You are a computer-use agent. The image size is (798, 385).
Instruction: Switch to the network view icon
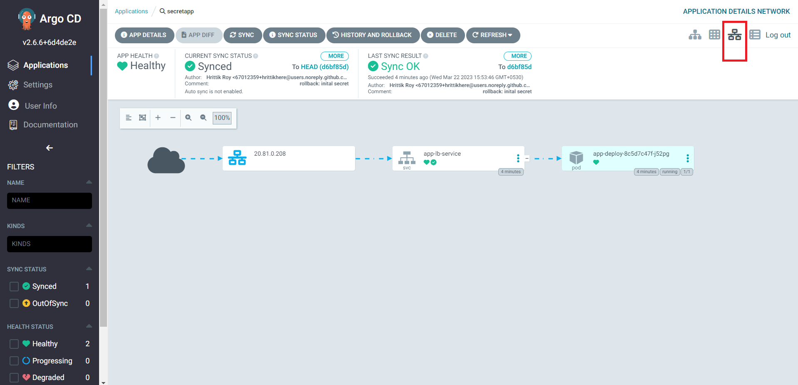pyautogui.click(x=734, y=35)
